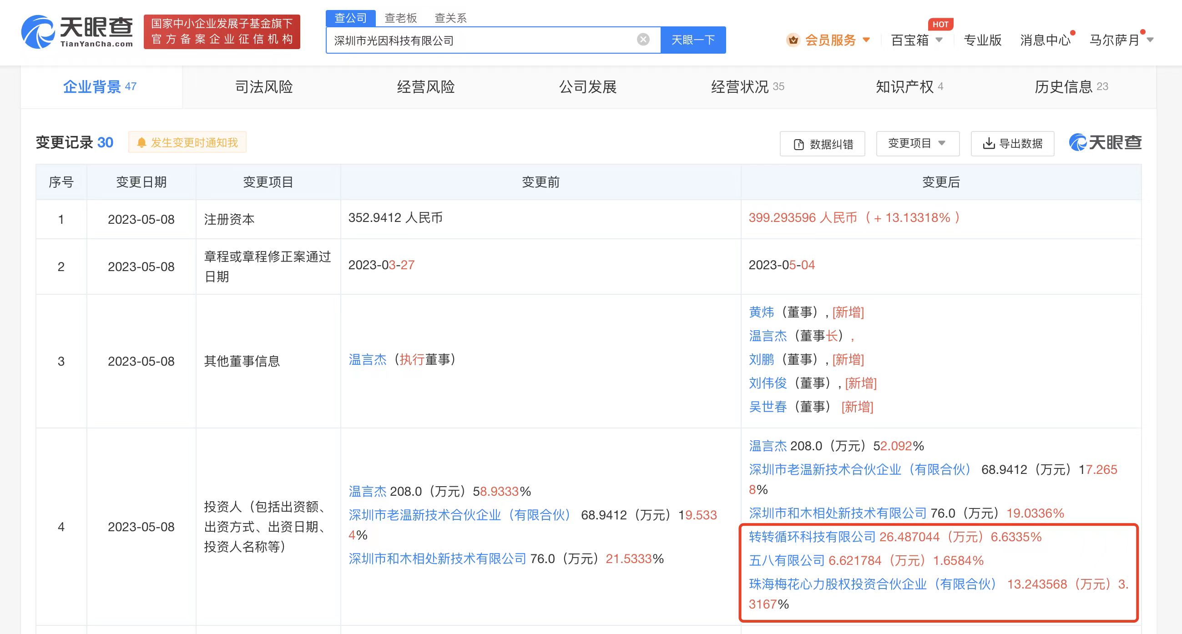The width and height of the screenshot is (1182, 634).
Task: Switch to the 查公司 search tab
Action: tap(351, 18)
